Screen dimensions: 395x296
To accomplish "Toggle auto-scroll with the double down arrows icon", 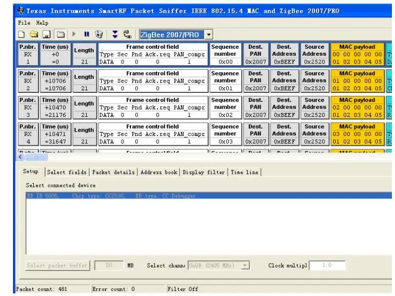I will click(115, 34).
